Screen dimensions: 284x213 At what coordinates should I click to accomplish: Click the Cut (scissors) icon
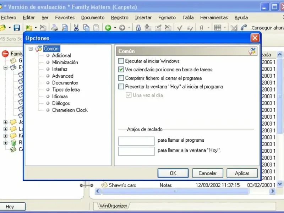pos(76,28)
